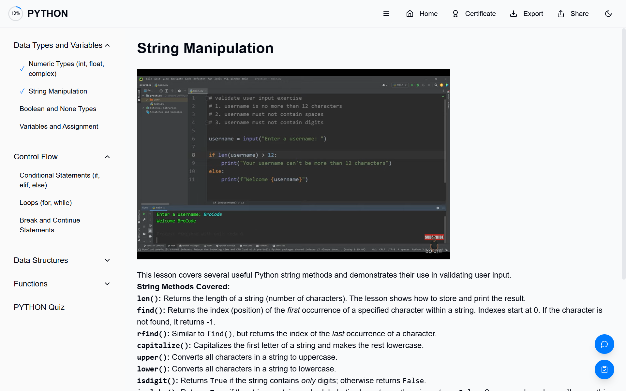The width and height of the screenshot is (626, 391).
Task: Open Loops (for, while) lesson
Action: pos(46,203)
